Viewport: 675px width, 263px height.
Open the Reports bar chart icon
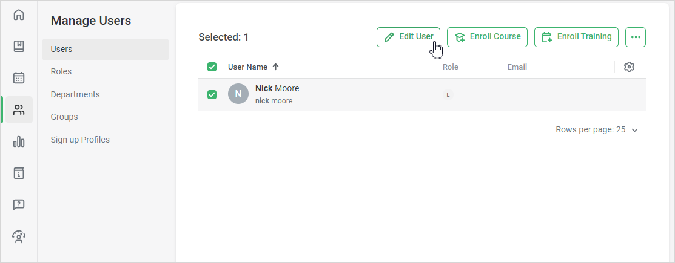pyautogui.click(x=19, y=141)
